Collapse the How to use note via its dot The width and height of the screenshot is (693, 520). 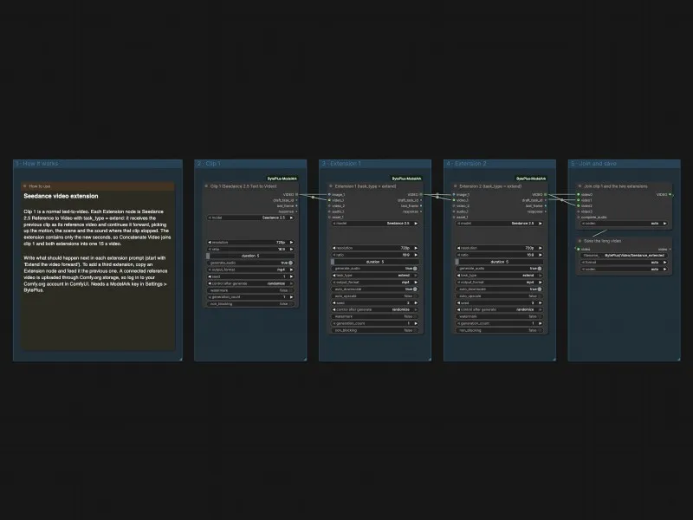click(25, 186)
